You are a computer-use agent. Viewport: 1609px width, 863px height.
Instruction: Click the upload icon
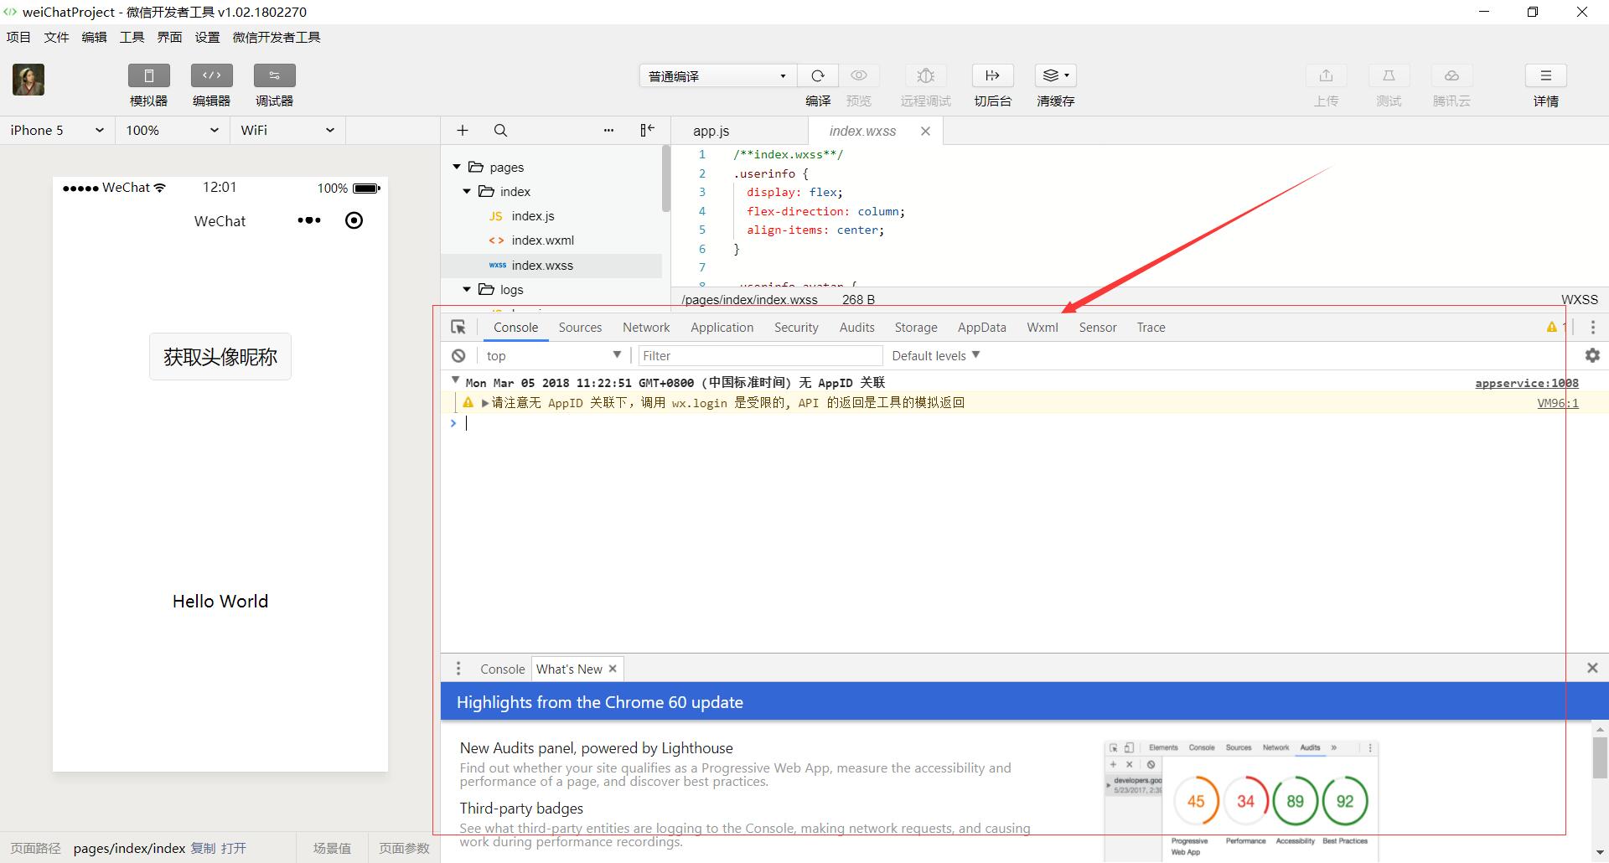pos(1326,75)
